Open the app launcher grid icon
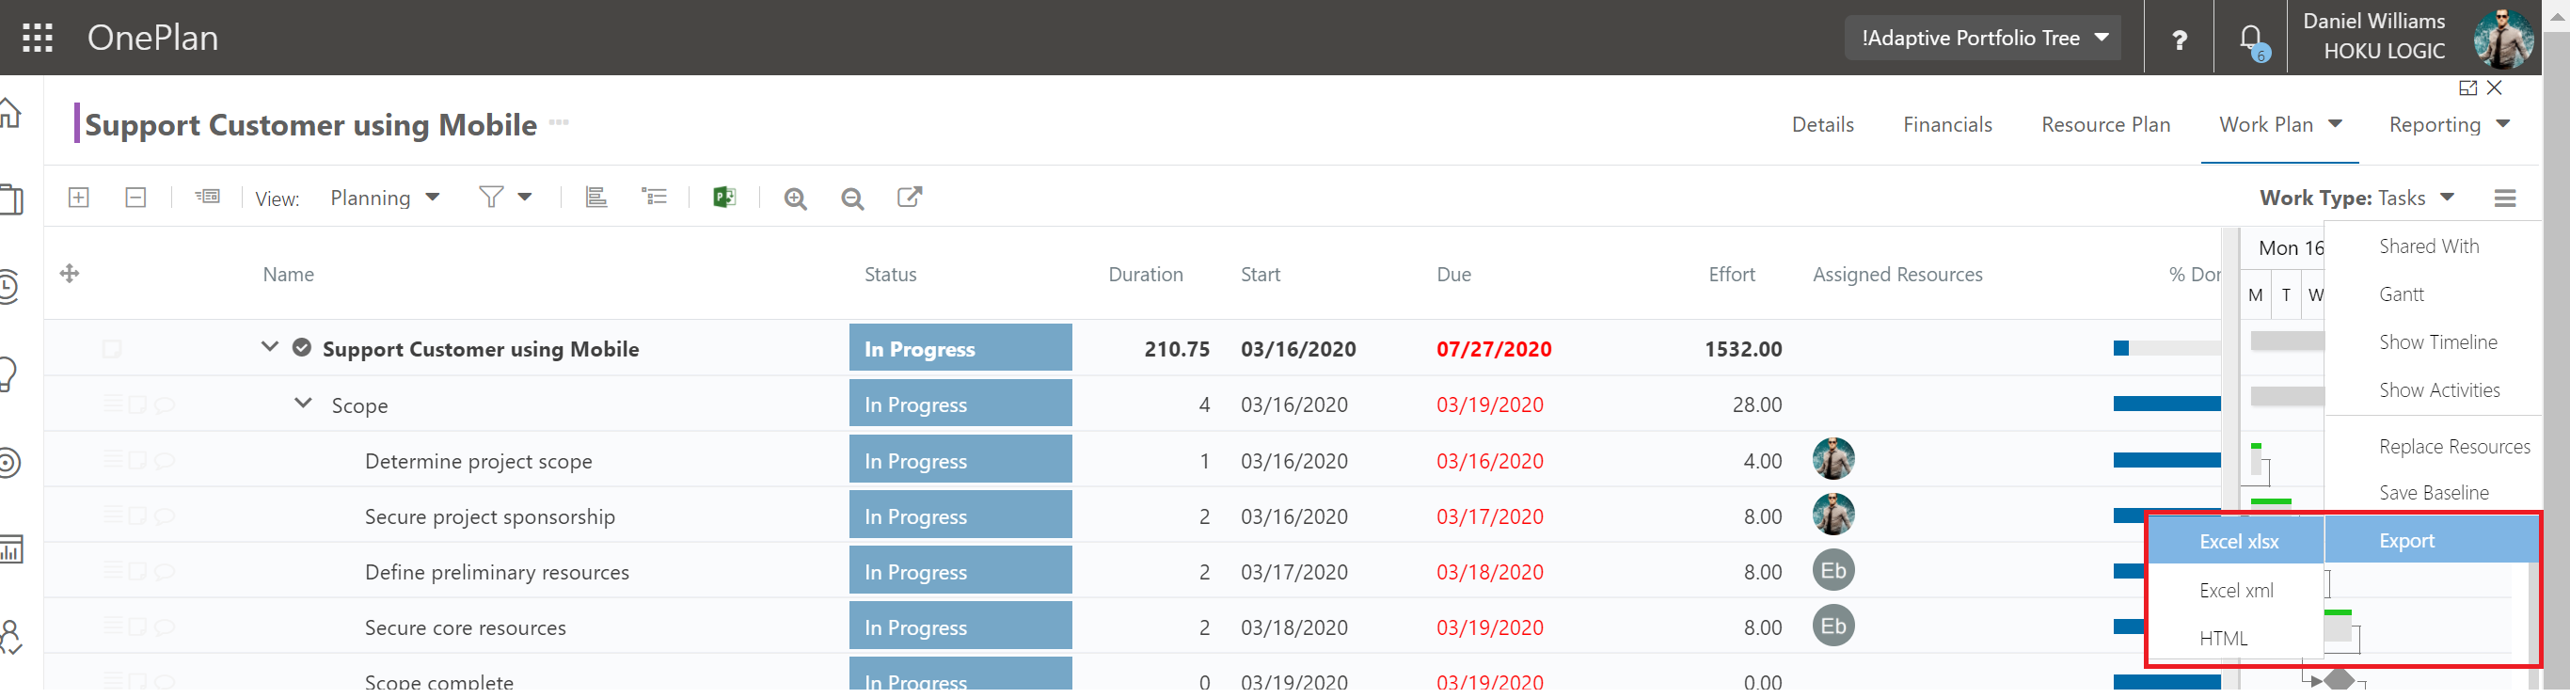Image resolution: width=2570 pixels, height=698 pixels. click(x=38, y=38)
